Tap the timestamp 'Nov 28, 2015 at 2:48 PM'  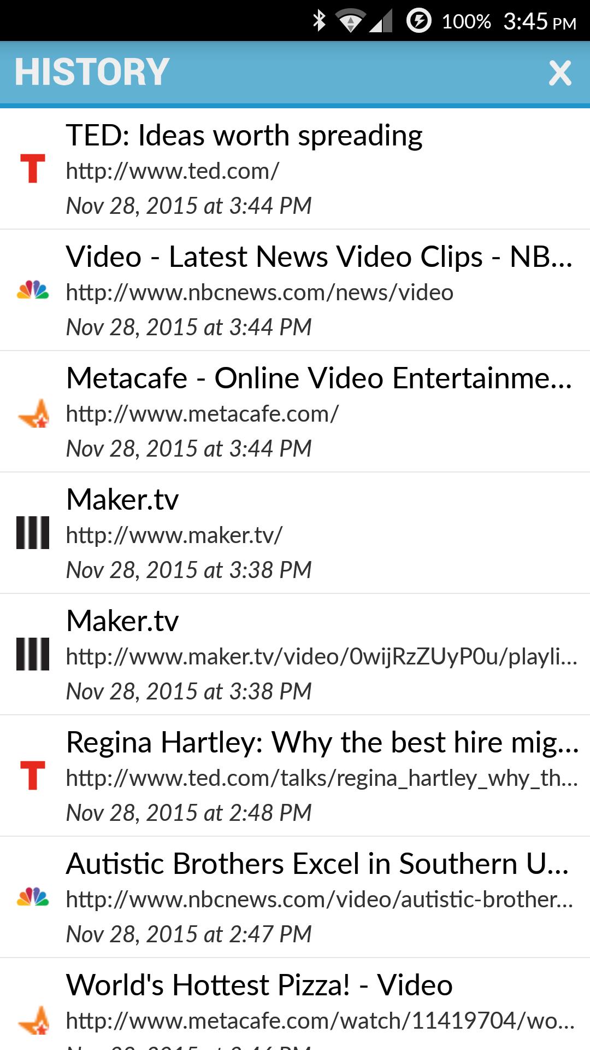click(188, 813)
